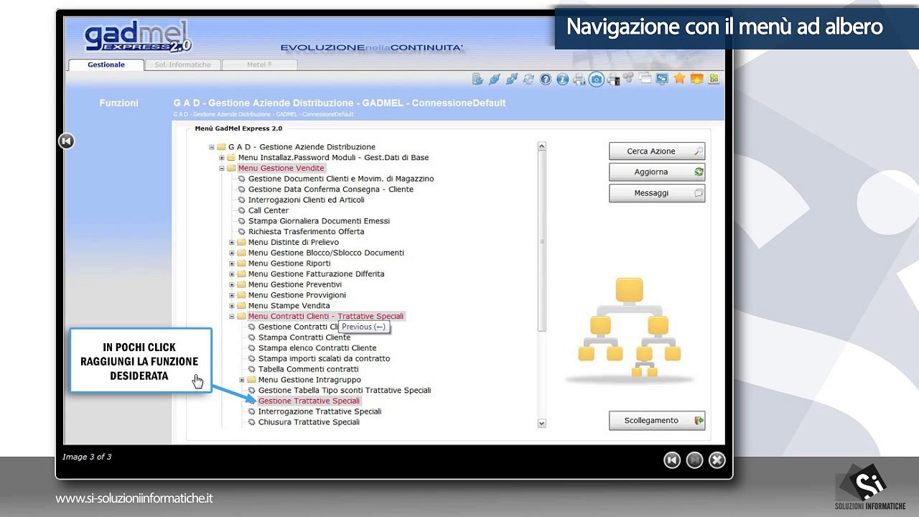Open the Messaggi button

[x=657, y=193]
